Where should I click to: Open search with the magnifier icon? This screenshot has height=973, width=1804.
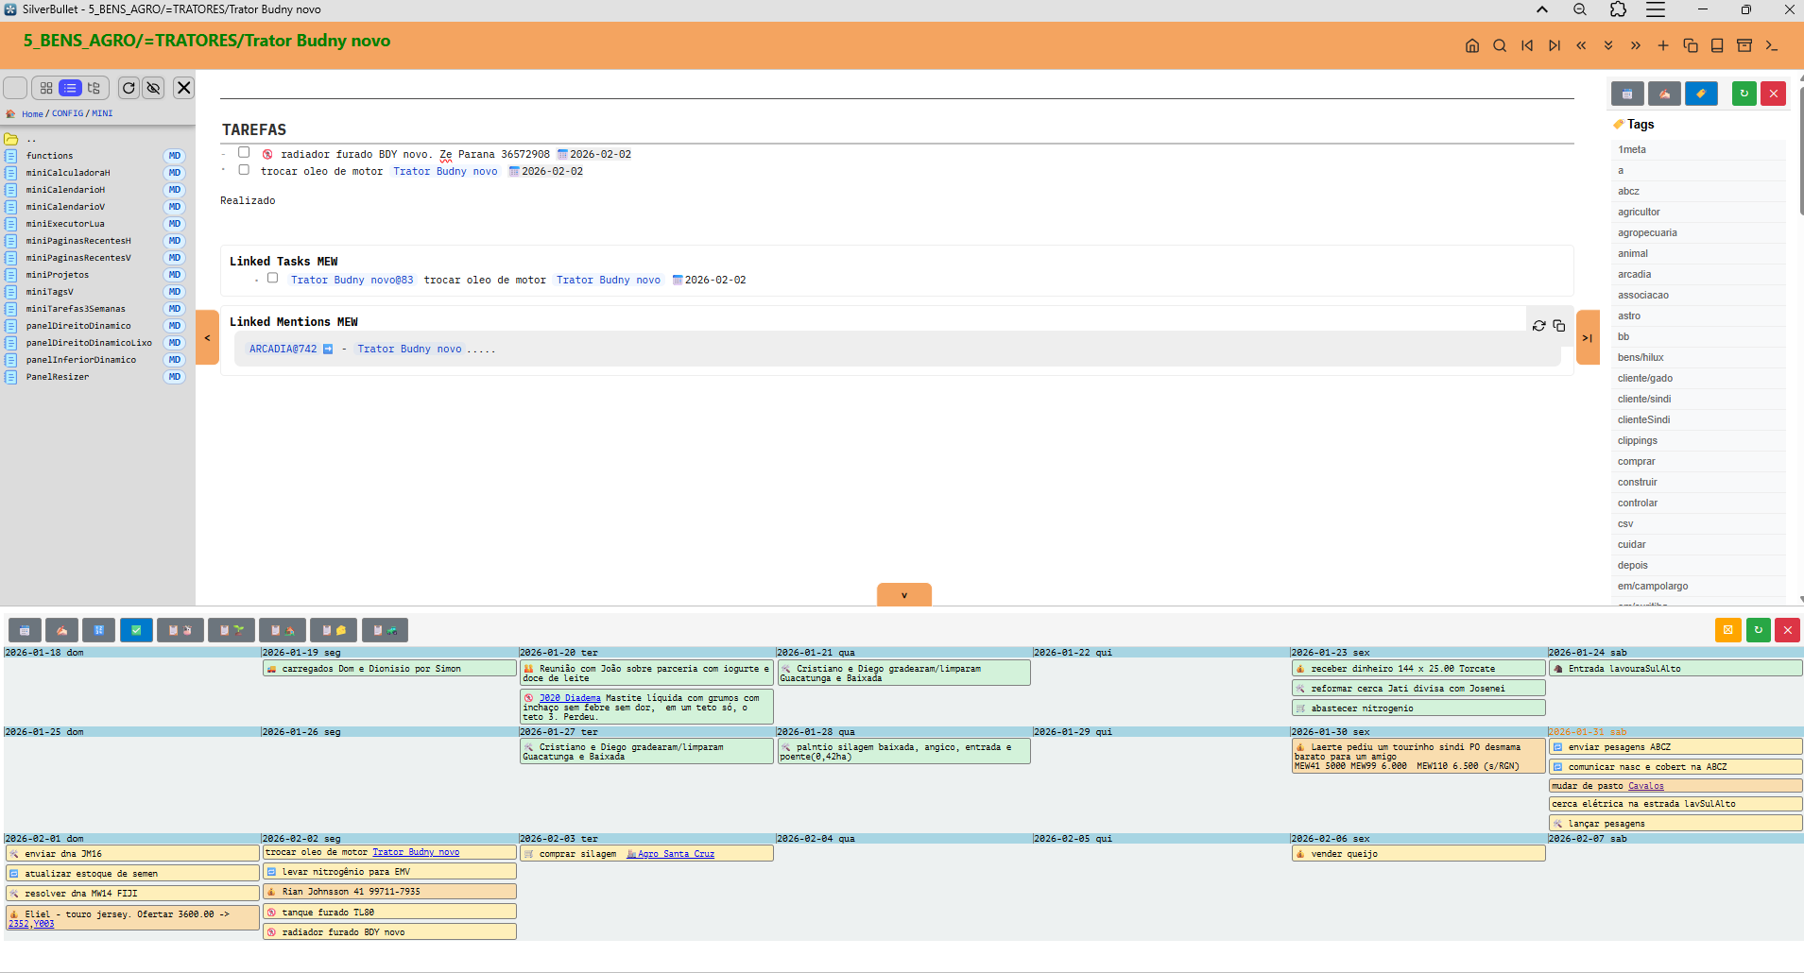pyautogui.click(x=1499, y=45)
